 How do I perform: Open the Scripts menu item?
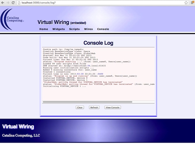click(x=74, y=29)
